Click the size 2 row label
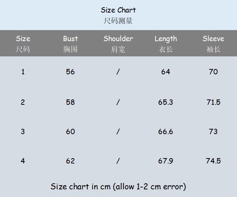 tap(23, 102)
